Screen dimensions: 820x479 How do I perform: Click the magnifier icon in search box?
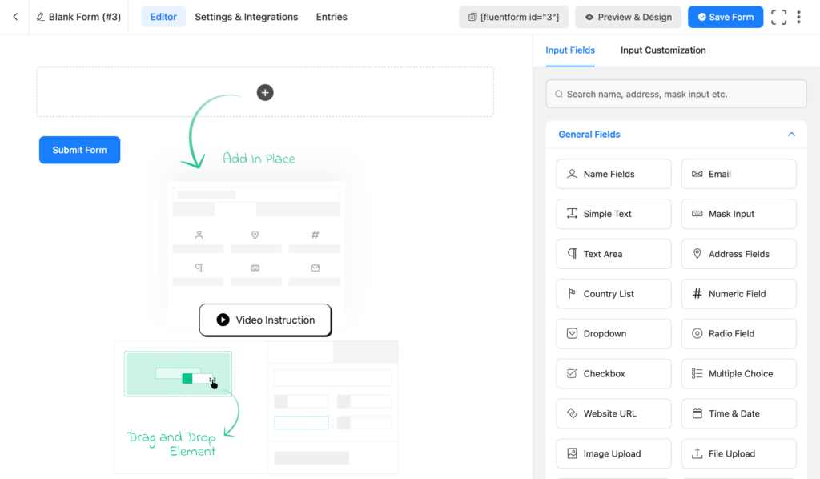(x=559, y=95)
